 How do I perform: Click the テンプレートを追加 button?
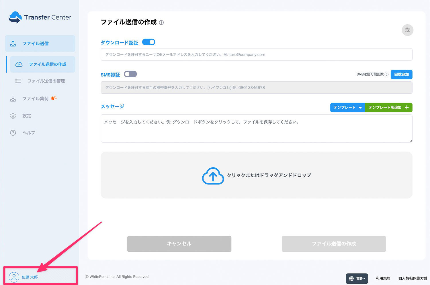coord(388,107)
